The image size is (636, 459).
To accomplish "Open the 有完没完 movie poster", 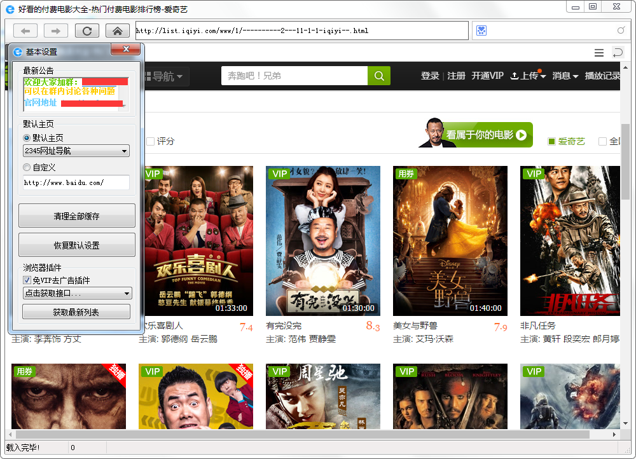I will tap(323, 241).
